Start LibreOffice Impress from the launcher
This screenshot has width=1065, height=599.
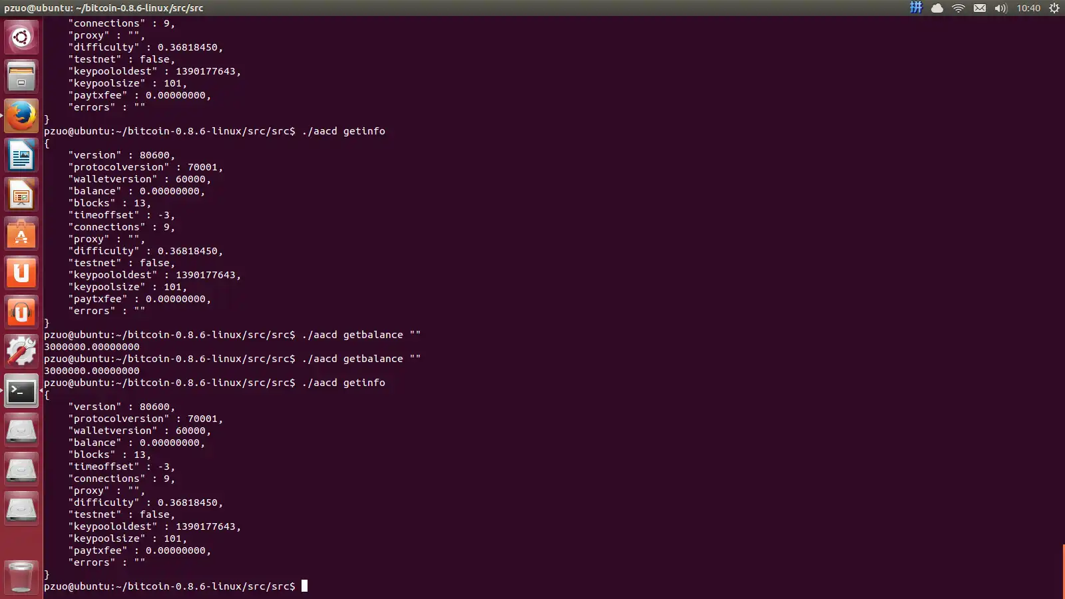click(x=21, y=194)
